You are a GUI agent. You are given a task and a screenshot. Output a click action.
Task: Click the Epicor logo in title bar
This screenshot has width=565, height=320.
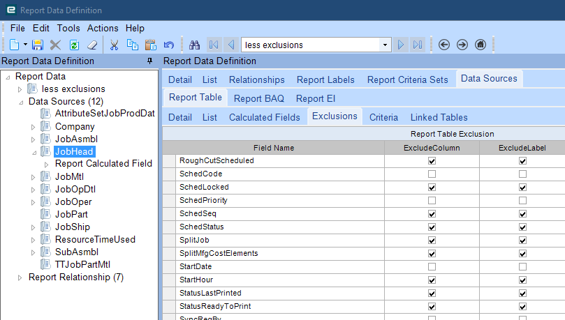click(11, 10)
